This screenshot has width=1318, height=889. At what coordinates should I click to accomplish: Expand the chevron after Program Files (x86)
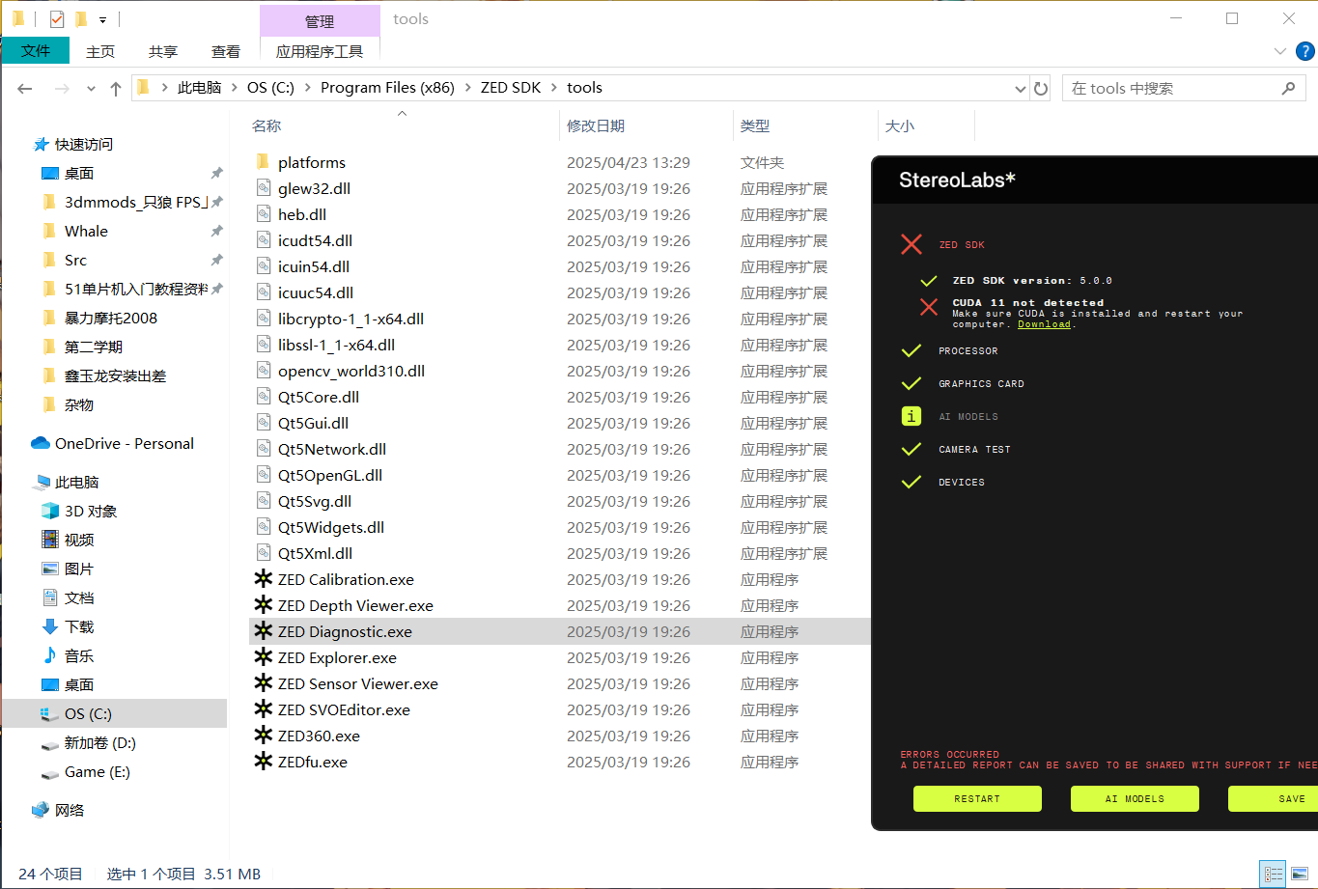467,88
